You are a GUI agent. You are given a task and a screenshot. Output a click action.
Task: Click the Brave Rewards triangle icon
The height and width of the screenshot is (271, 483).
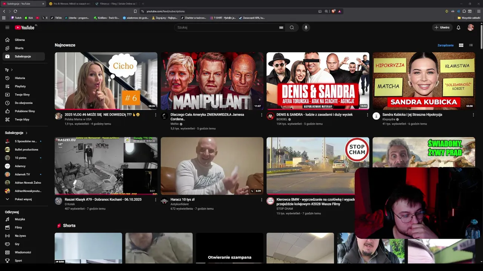pyautogui.click(x=339, y=11)
